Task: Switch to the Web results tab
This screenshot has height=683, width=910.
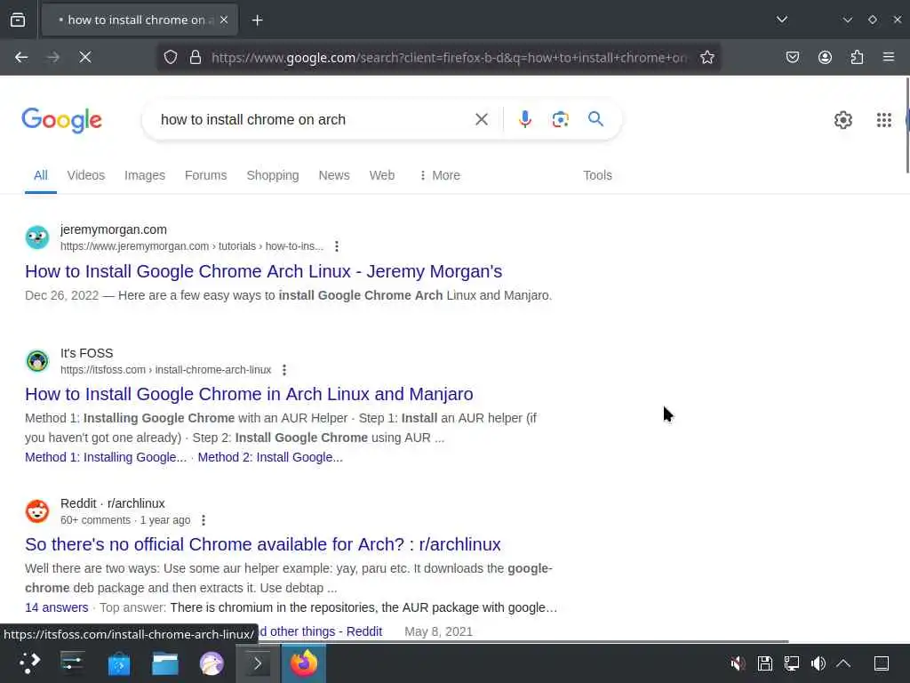Action: click(382, 175)
